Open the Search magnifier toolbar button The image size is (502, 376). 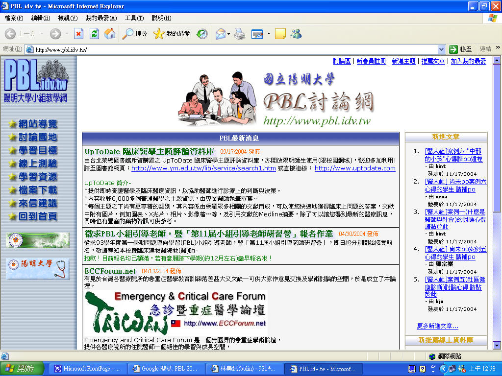[135, 34]
